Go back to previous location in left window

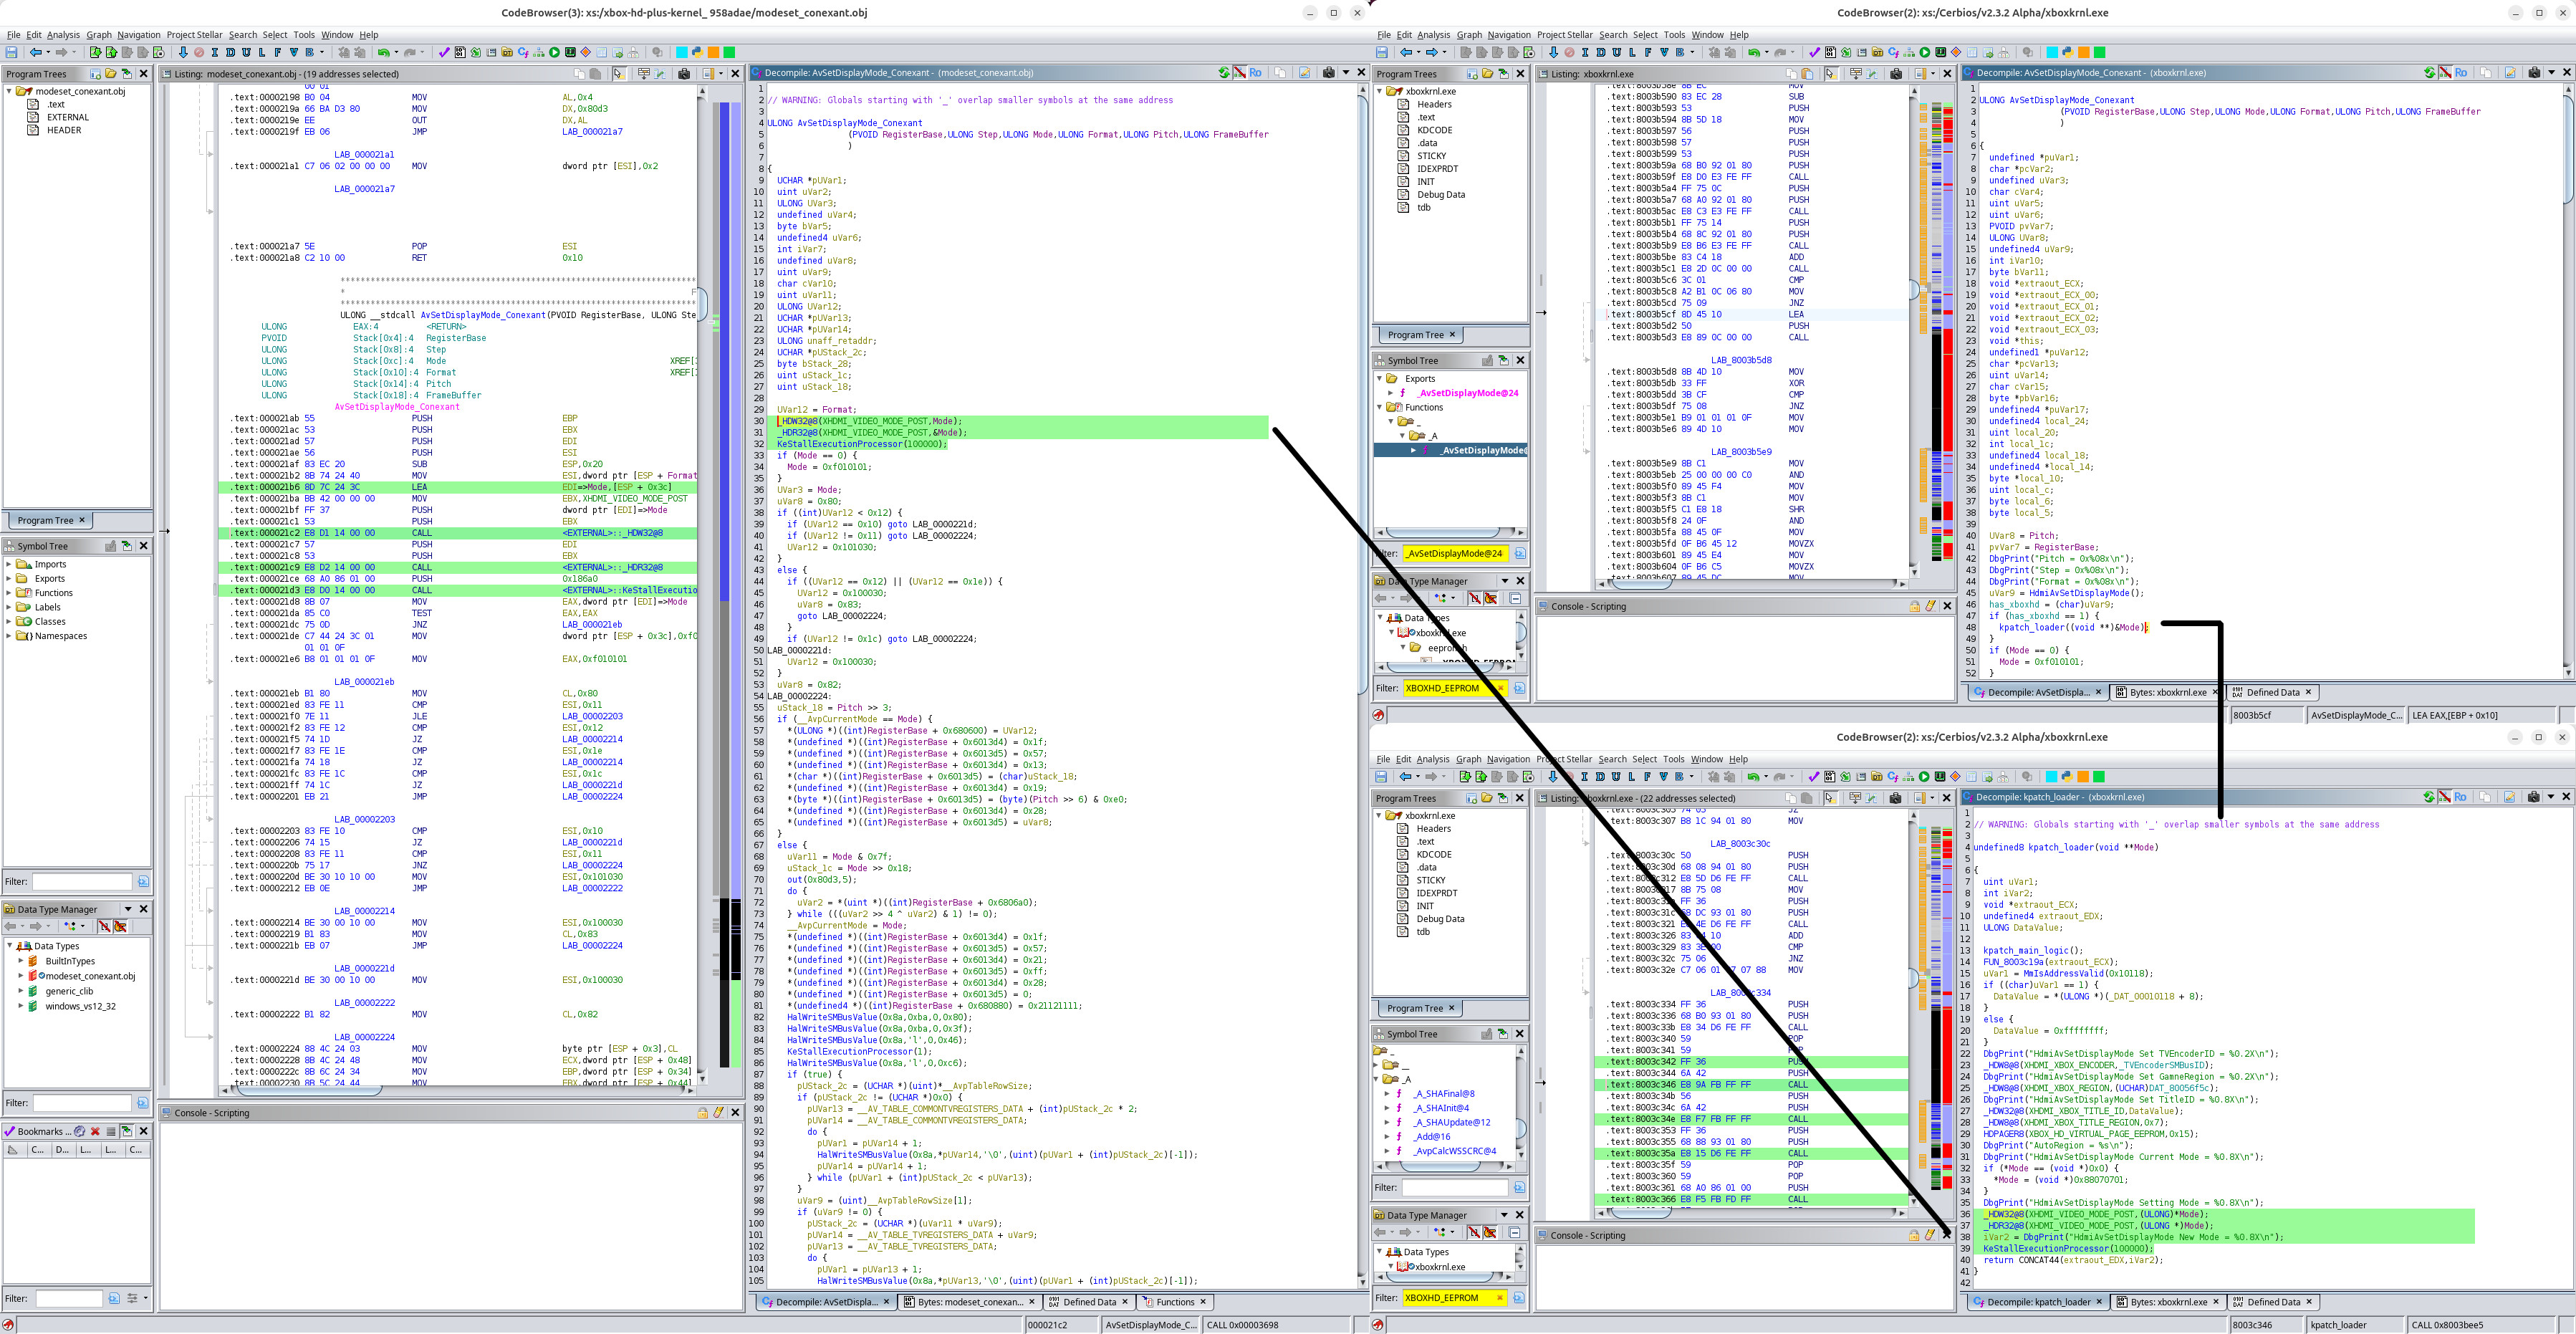(36, 52)
